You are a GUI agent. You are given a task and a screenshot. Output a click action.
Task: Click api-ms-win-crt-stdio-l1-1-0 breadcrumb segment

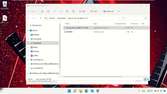pyautogui.click(x=78, y=18)
